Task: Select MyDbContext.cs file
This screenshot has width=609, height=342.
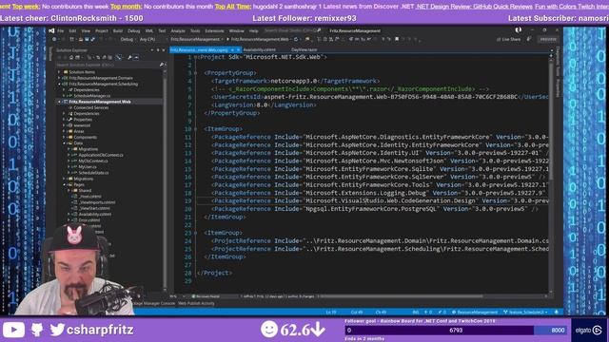Action: click(93, 161)
